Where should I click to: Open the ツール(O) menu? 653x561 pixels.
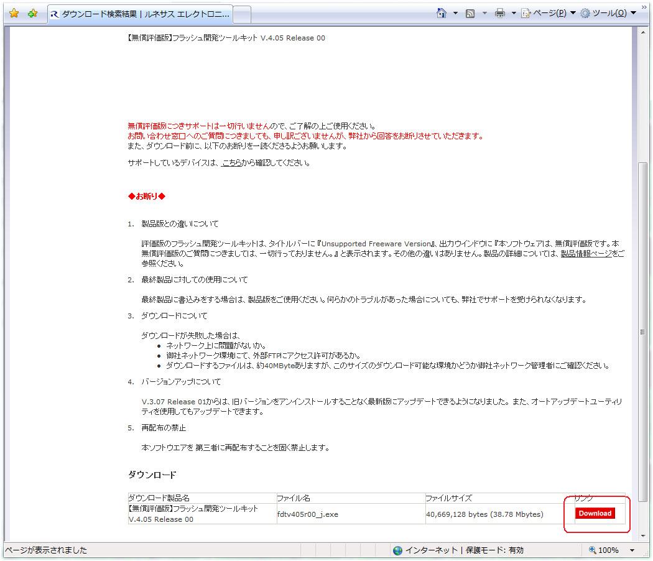click(x=608, y=13)
